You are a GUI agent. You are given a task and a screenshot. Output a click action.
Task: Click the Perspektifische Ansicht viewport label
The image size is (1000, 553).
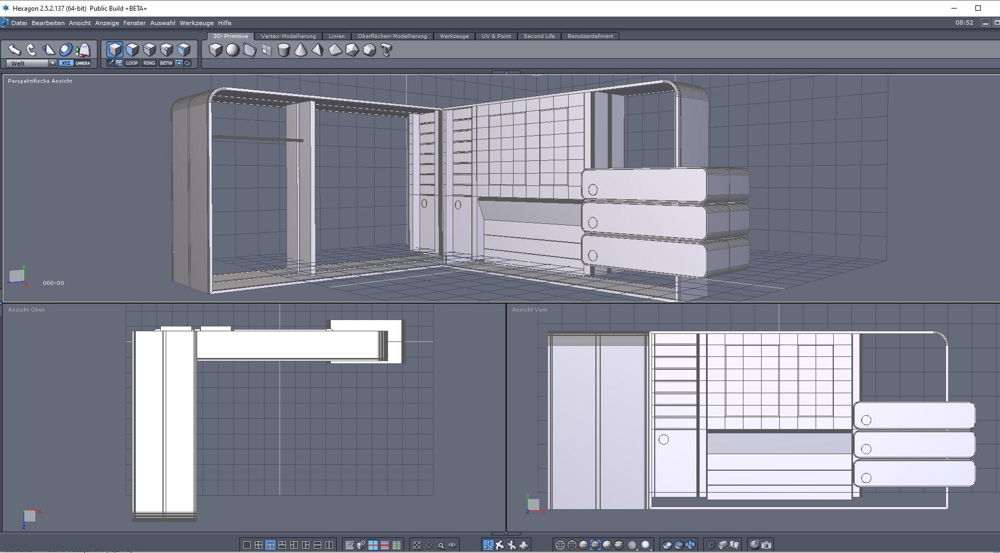point(40,81)
